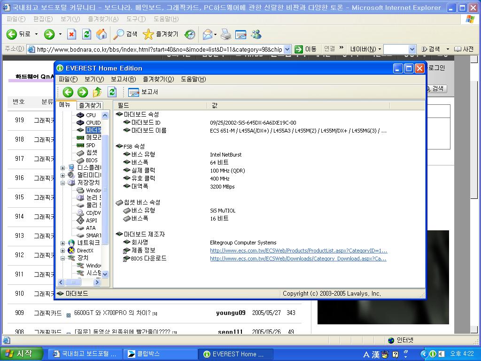Open EVEREST 보고서(R) menu
This screenshot has width=481, height=361.
[x=124, y=79]
